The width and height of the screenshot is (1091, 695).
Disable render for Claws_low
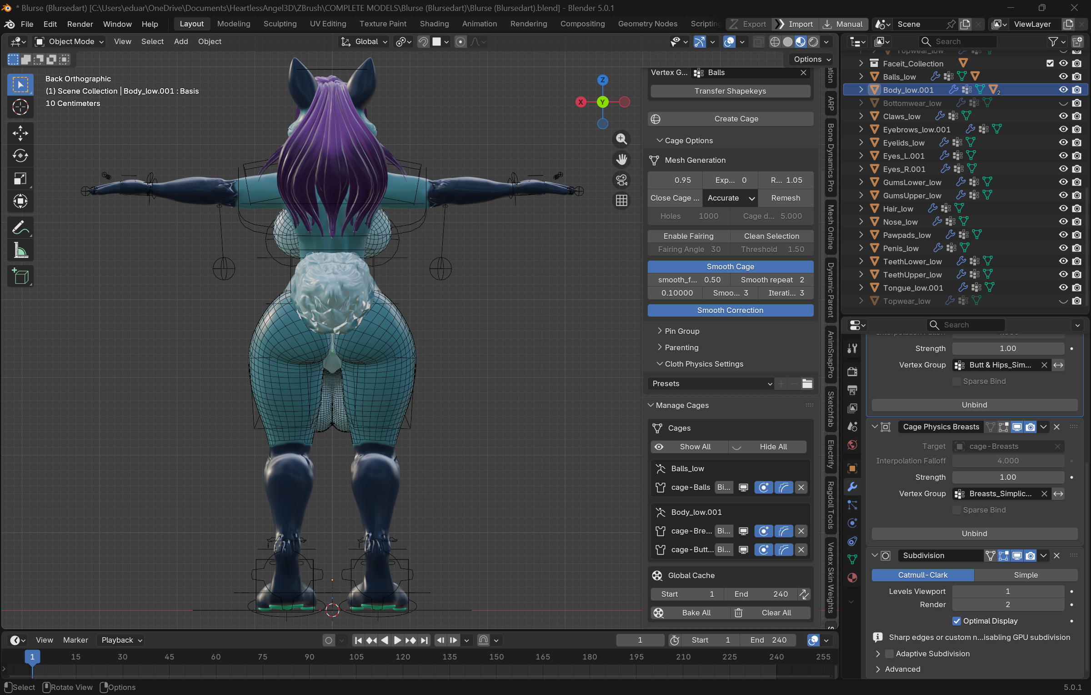1077,116
